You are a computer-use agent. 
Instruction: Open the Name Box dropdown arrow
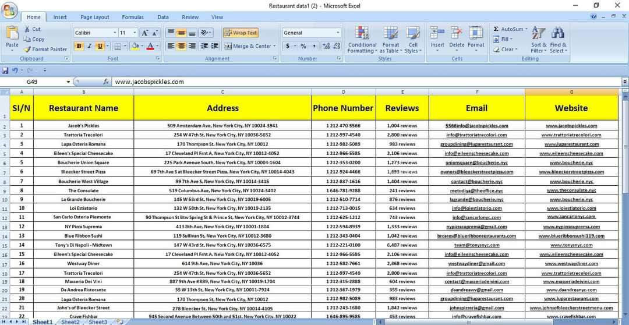pos(69,82)
